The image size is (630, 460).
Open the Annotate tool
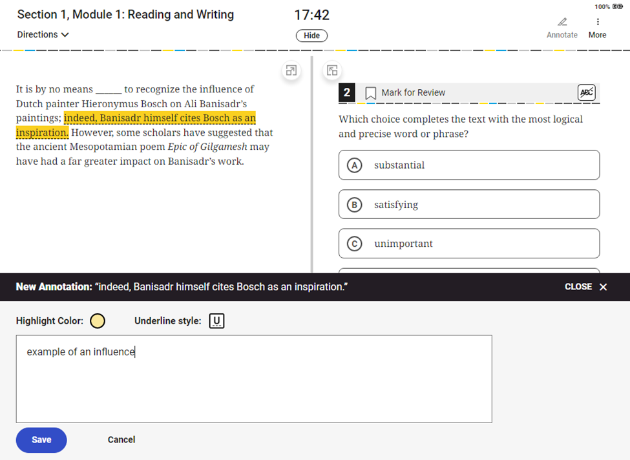point(562,27)
